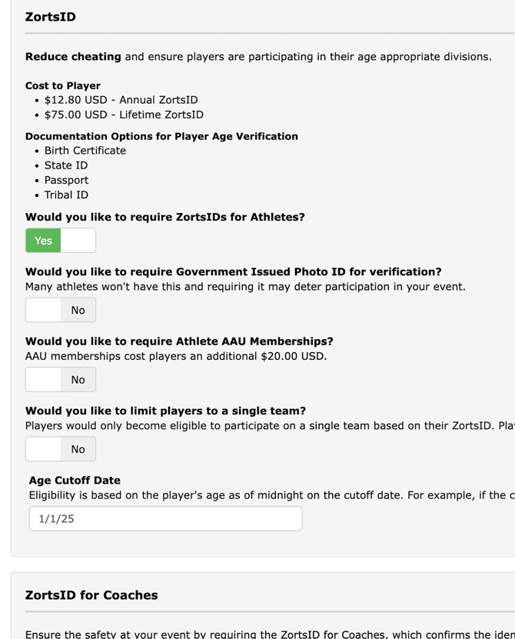Toggle the require ZortsIDs for Athletes switch
Viewport: 515px width, 639px height.
61,241
